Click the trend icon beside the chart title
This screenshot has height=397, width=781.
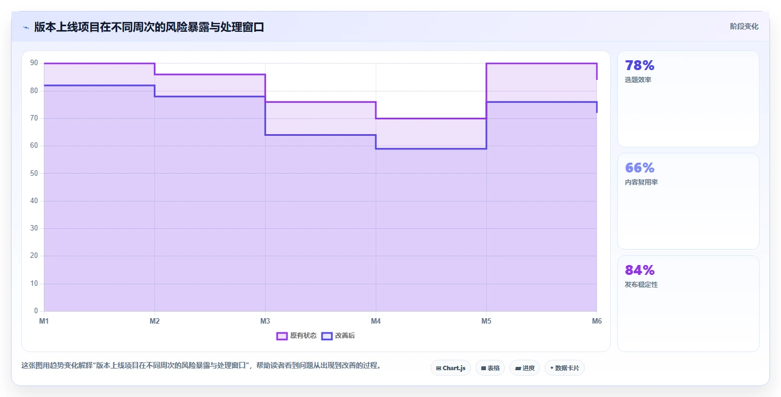(x=26, y=27)
